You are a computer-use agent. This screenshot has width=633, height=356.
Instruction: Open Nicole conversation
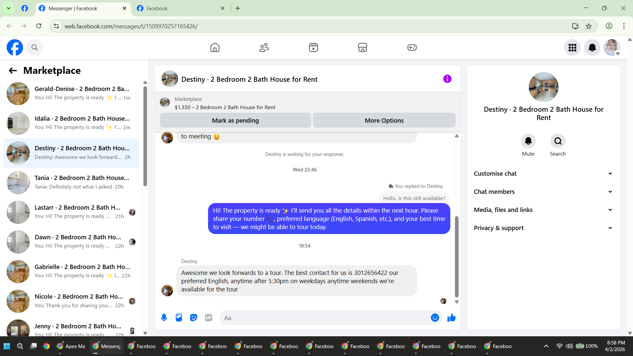point(71,301)
